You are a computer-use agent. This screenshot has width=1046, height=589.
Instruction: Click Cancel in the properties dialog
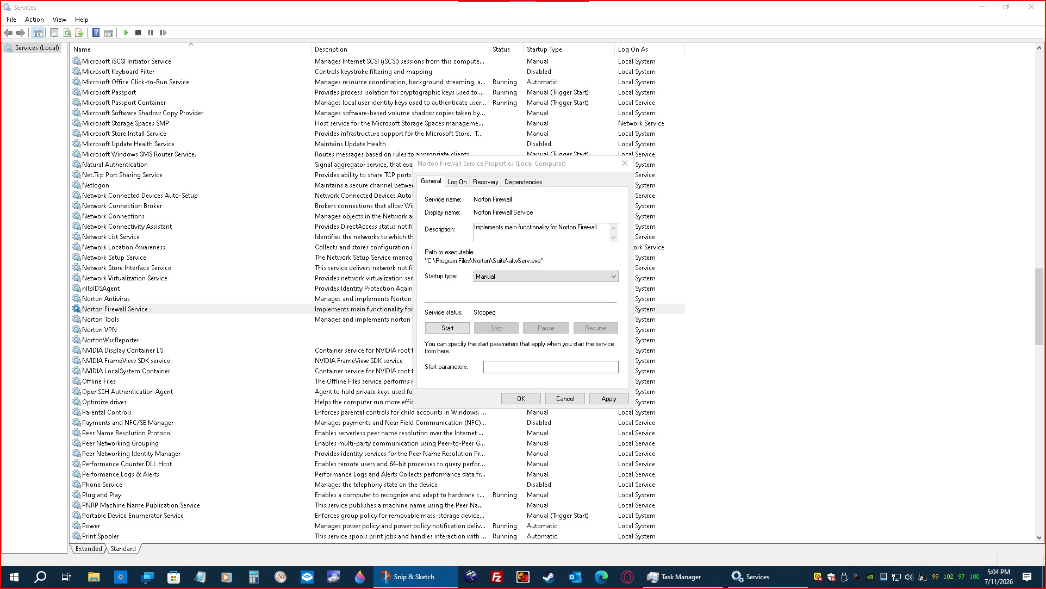point(565,399)
